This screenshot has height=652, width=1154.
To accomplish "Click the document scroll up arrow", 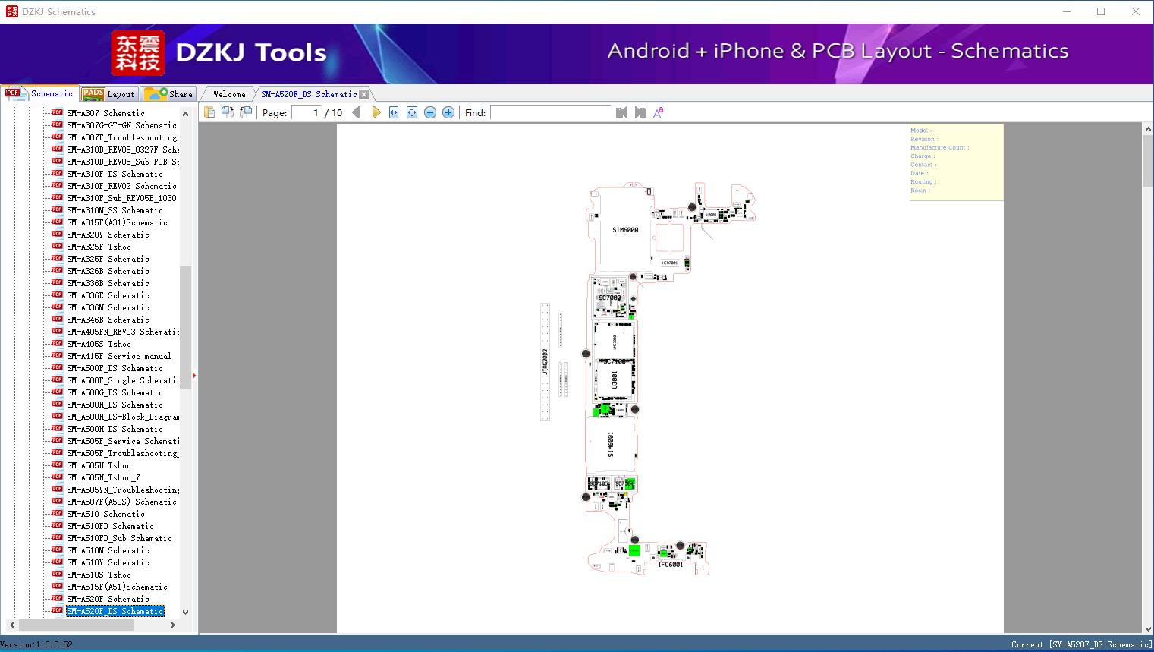I will coord(1147,130).
